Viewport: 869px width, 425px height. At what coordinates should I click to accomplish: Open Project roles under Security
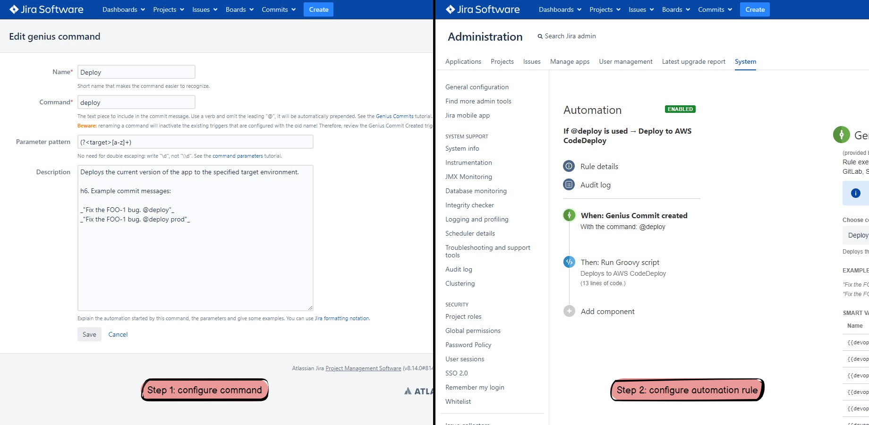tap(463, 316)
